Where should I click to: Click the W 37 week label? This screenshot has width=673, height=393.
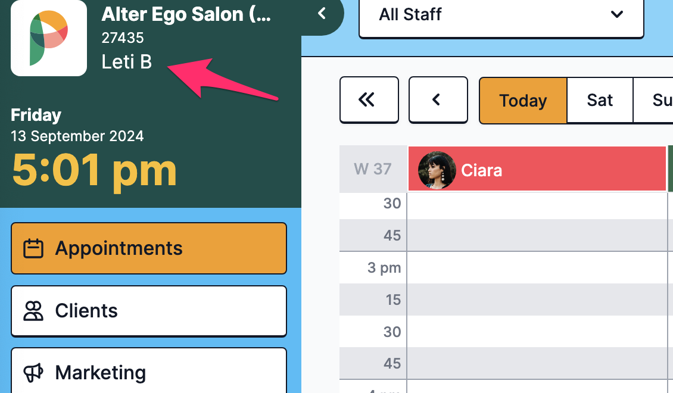[373, 169]
